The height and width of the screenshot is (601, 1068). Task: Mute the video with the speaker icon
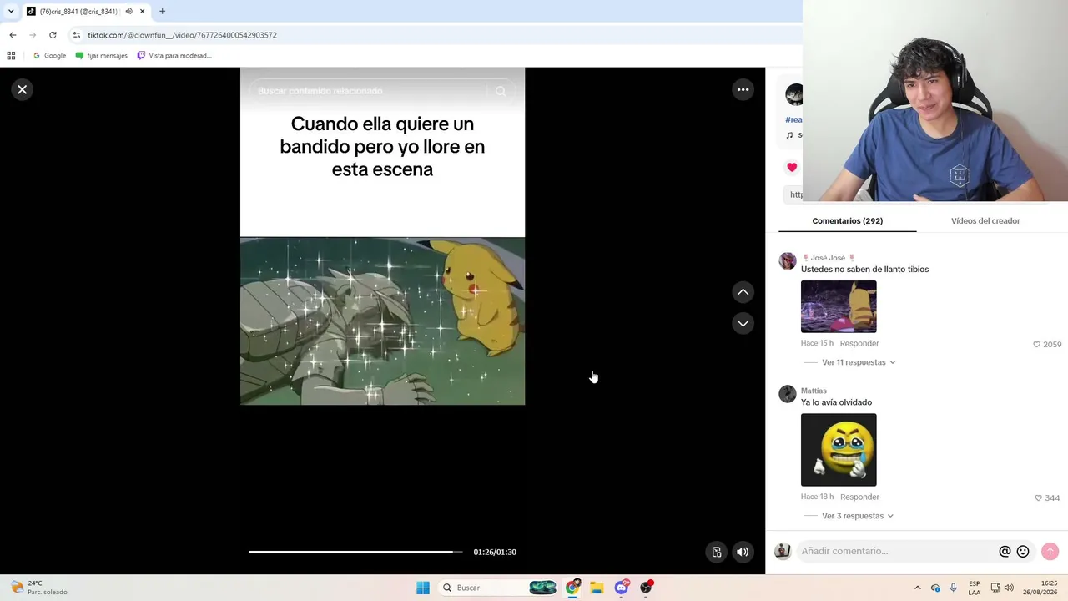[x=743, y=552]
